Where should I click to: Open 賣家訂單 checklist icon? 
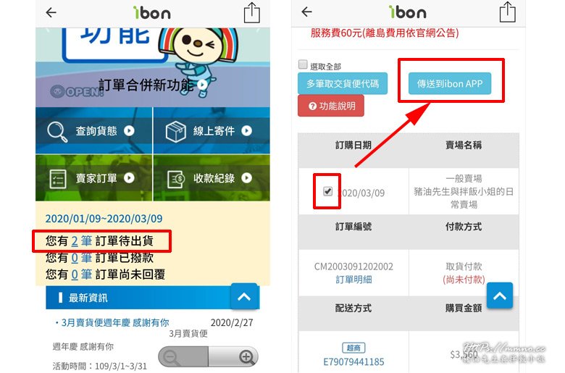click(x=58, y=179)
